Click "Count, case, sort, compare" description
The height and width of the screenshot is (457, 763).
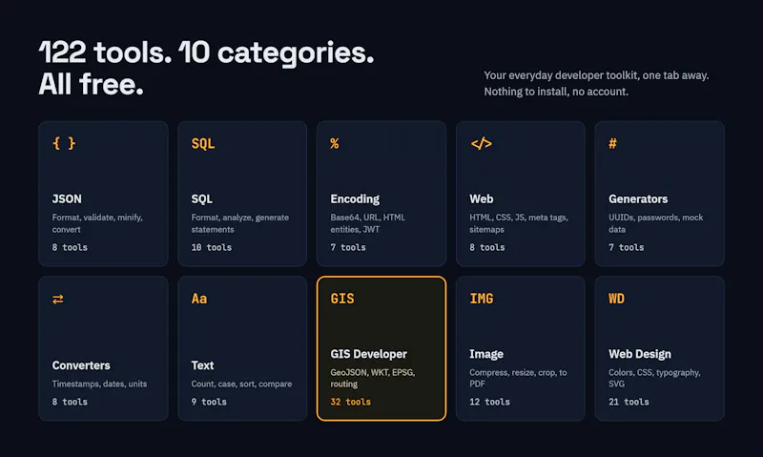(241, 384)
